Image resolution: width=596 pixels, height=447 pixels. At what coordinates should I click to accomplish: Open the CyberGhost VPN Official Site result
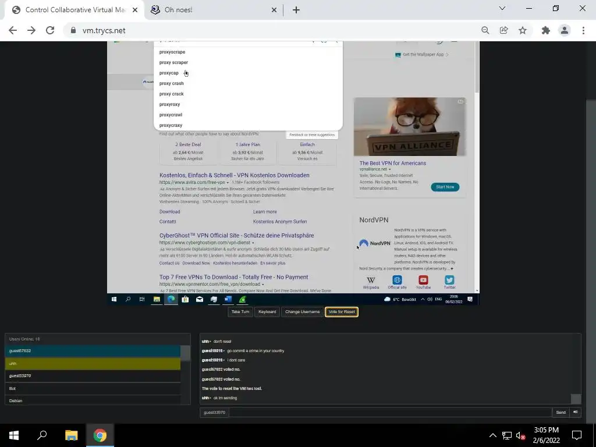(236, 235)
